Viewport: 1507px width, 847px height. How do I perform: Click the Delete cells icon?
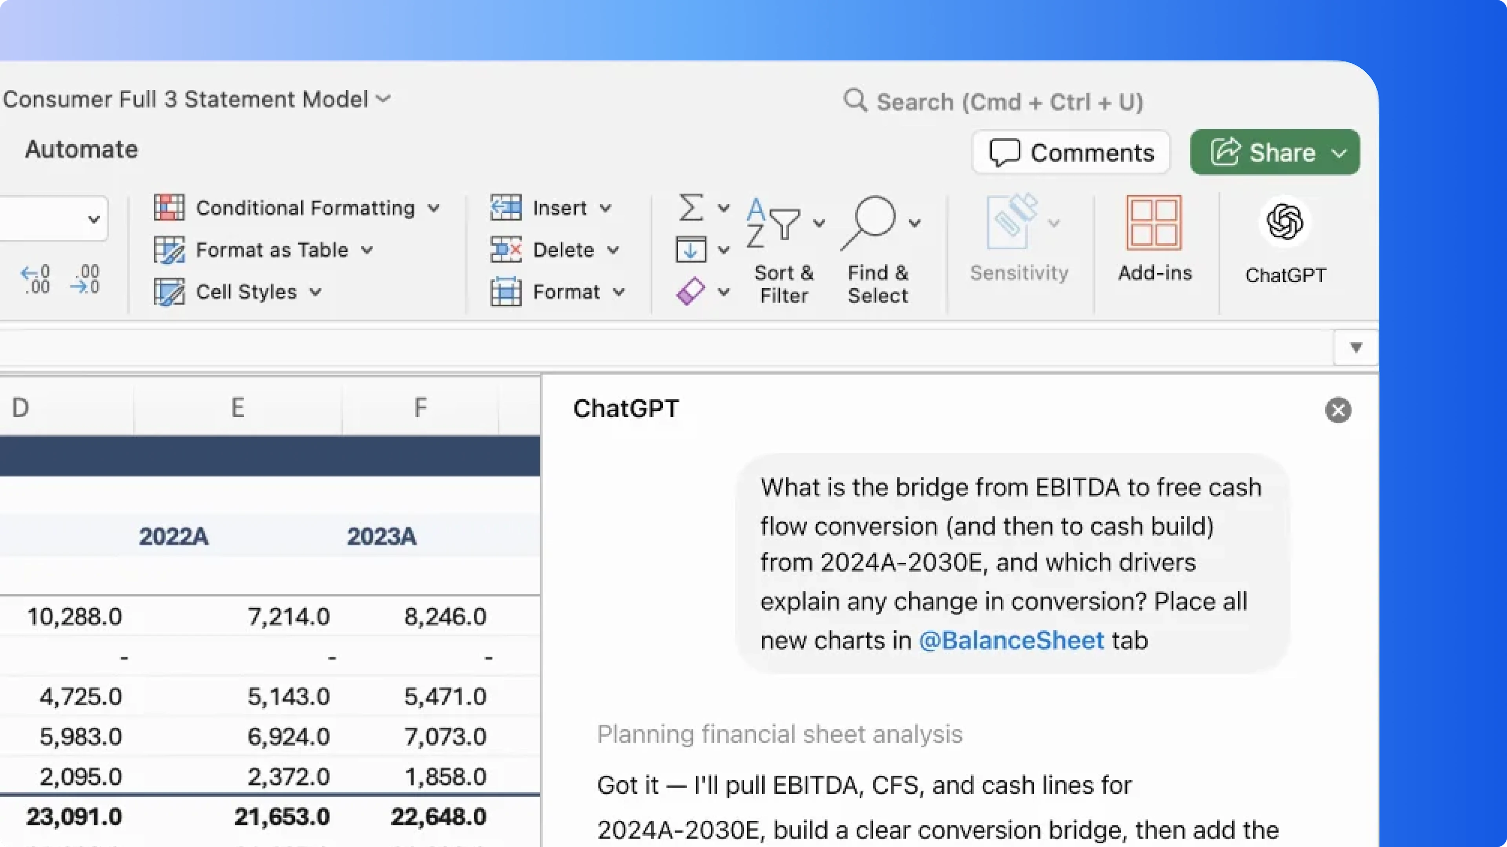click(505, 250)
